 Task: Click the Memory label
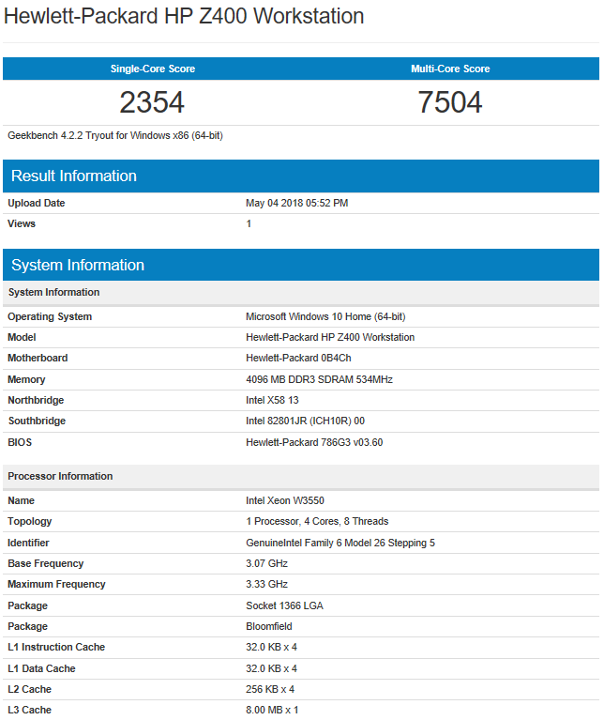26,380
